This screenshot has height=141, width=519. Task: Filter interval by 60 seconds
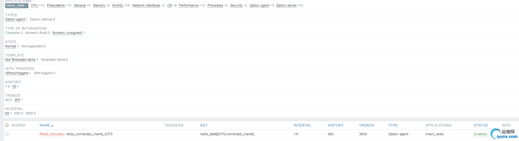(x=7, y=113)
